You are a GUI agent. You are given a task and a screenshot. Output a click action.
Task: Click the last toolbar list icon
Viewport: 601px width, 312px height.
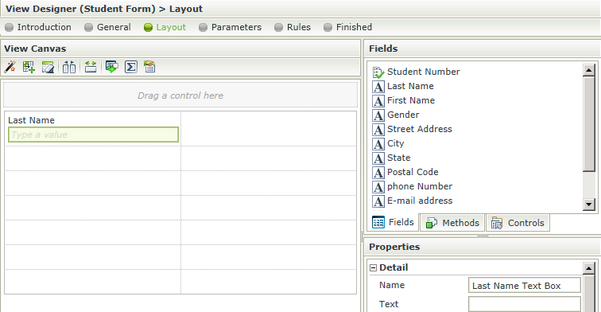[149, 67]
